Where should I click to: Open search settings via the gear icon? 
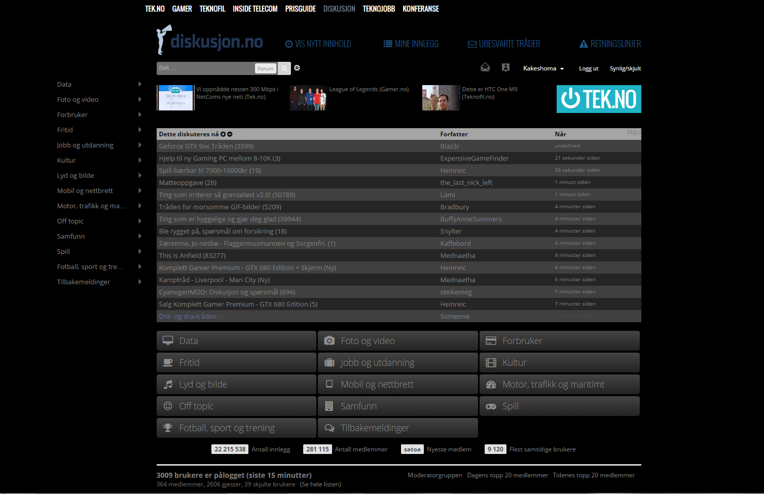[x=297, y=67]
